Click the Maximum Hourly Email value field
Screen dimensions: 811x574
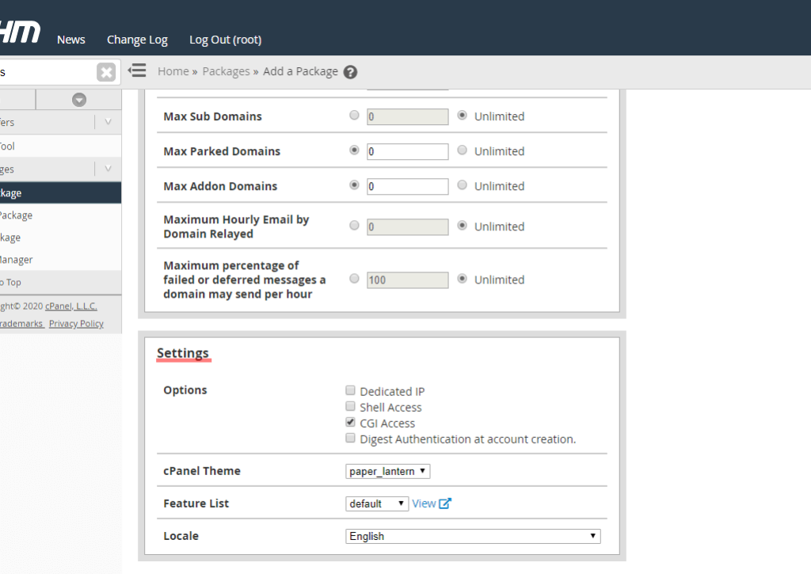coord(408,227)
